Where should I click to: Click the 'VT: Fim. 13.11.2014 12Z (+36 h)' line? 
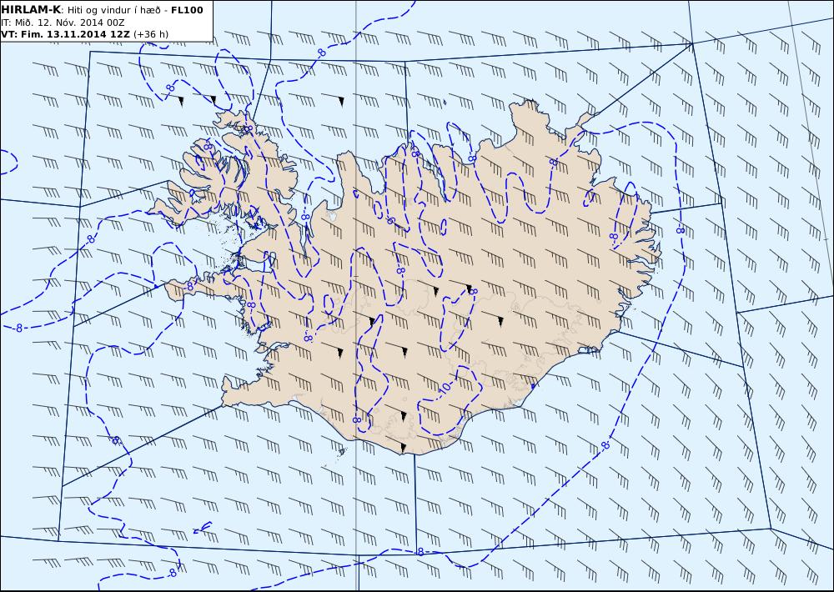pos(85,34)
